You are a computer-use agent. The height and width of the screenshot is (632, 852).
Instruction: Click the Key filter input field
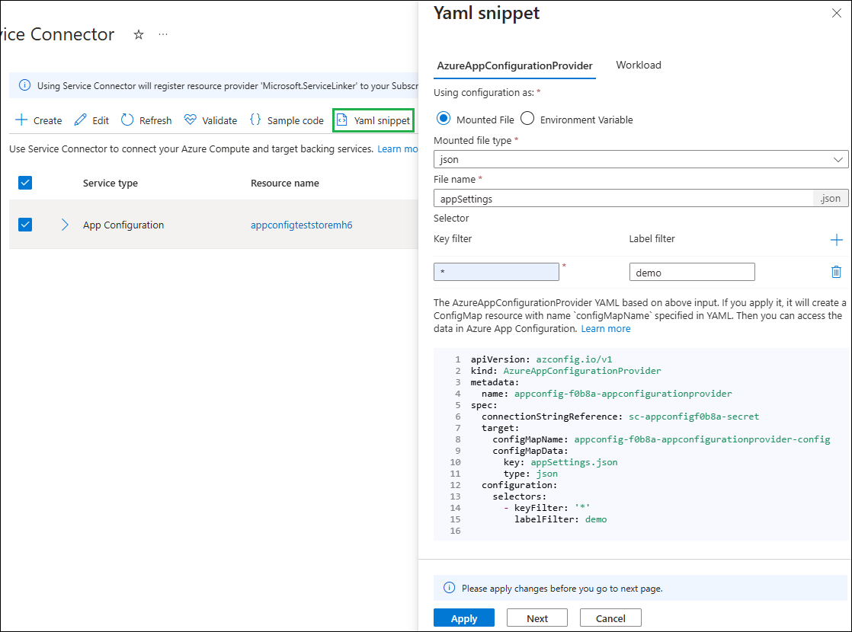pos(496,271)
